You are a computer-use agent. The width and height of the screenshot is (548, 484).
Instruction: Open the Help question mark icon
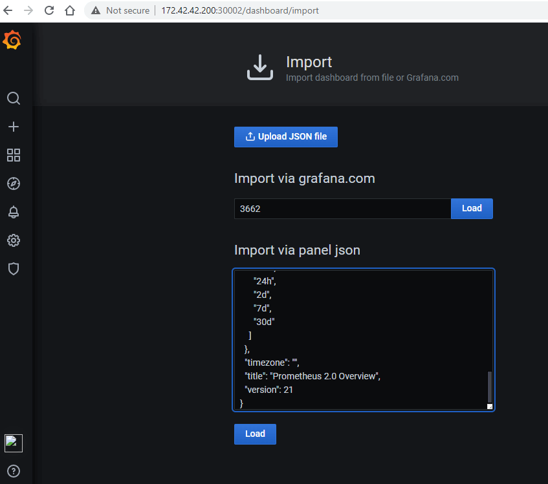14,471
